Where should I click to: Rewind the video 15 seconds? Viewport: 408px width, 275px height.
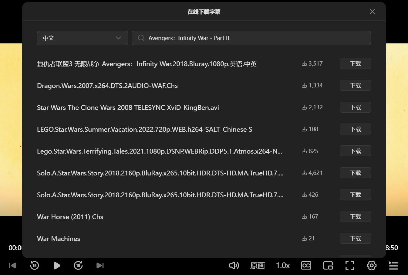pyautogui.click(x=35, y=266)
